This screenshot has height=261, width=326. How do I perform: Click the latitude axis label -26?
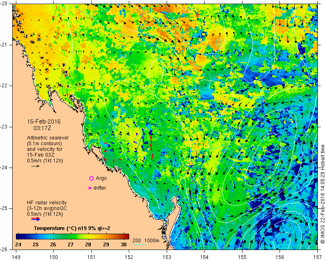4,249
